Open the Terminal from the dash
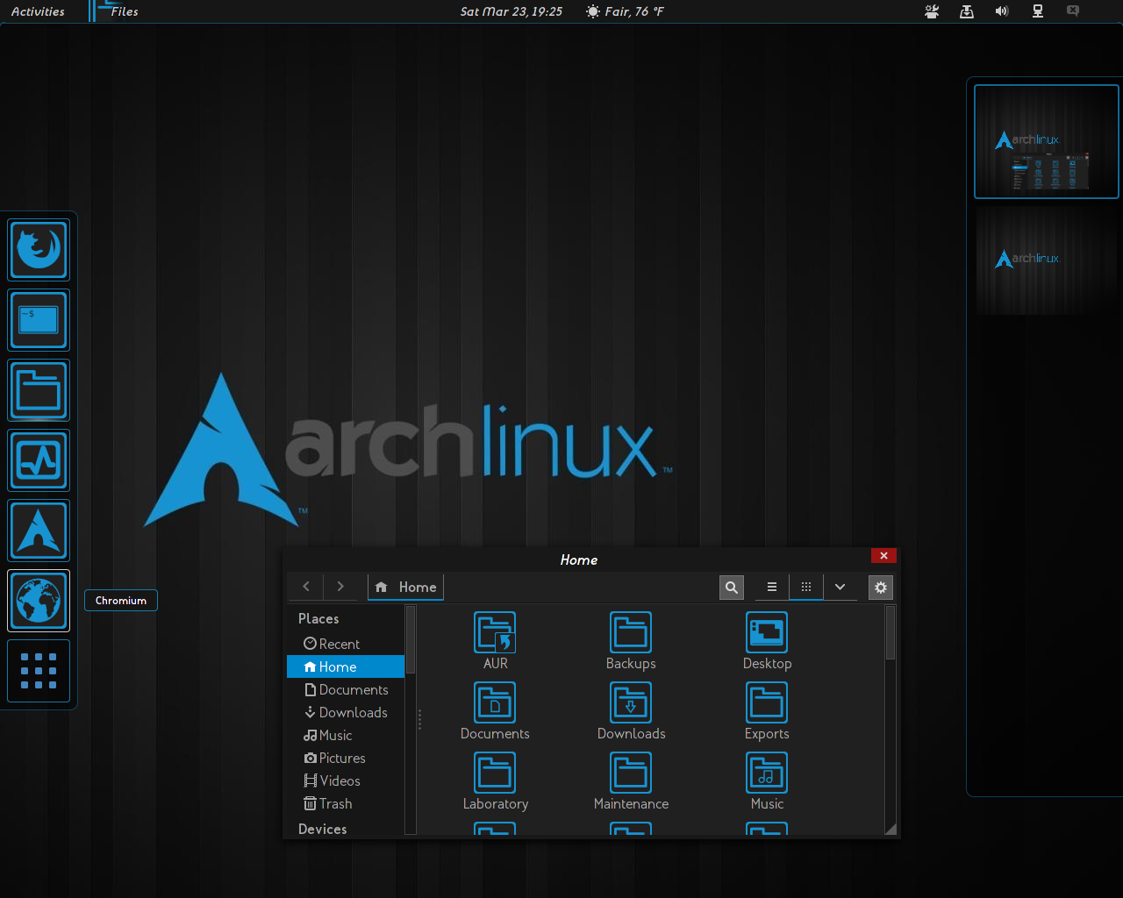Screen dimensions: 1123x898 pyautogui.click(x=39, y=320)
